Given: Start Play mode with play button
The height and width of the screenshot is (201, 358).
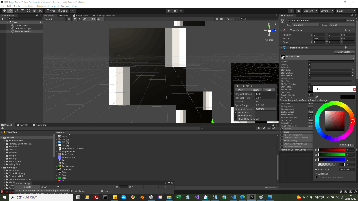Looking at the screenshot, I should click(x=169, y=11).
